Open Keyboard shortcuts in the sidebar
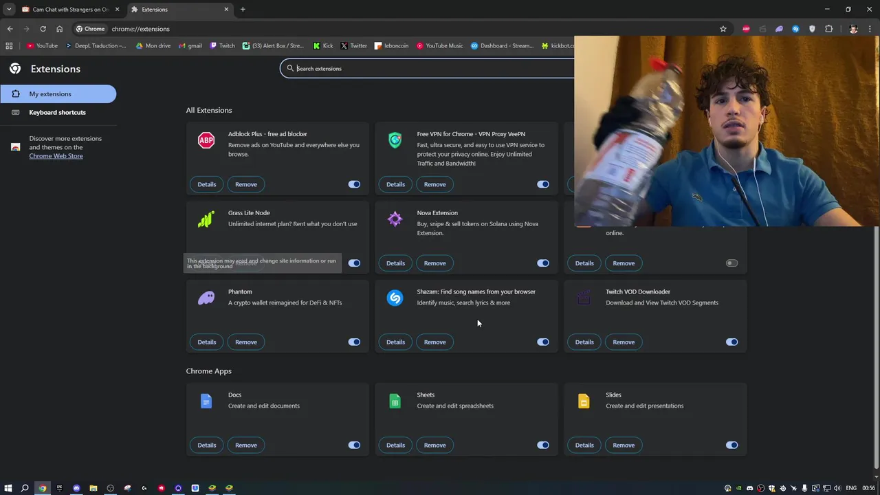 coord(58,112)
